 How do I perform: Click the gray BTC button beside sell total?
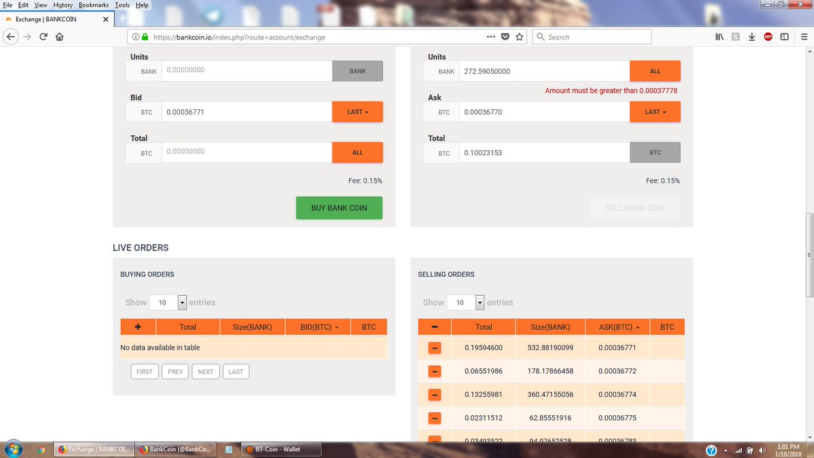[655, 153]
